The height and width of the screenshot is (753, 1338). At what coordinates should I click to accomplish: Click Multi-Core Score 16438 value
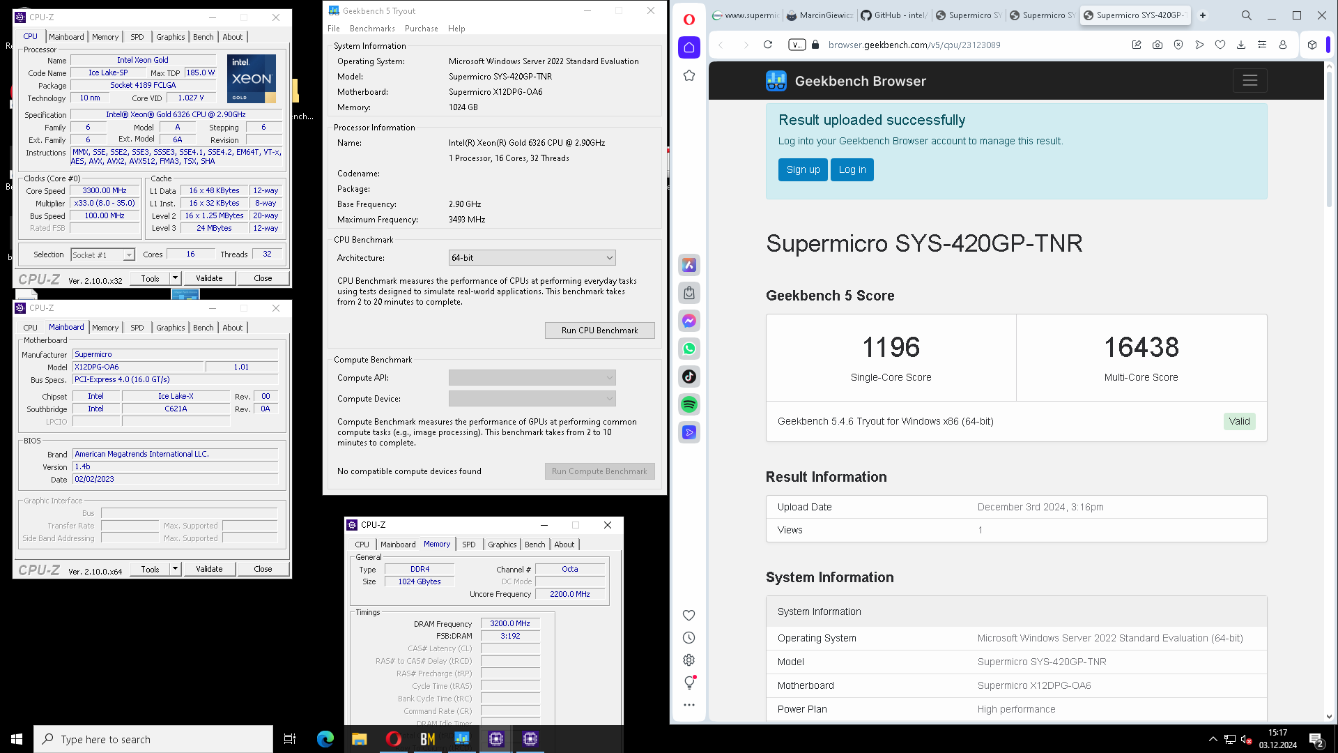click(x=1141, y=347)
